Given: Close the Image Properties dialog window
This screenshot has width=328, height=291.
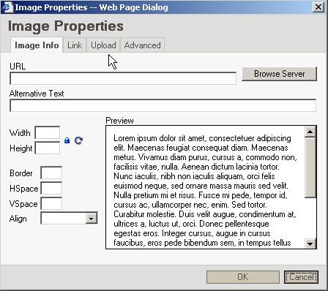Looking at the screenshot, I should tap(318, 7).
